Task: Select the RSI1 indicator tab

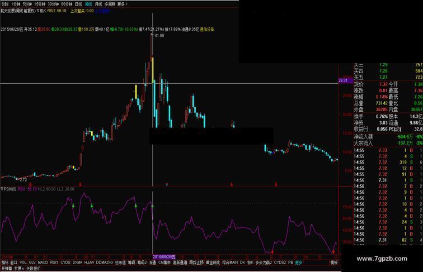Action: (x=54, y=263)
